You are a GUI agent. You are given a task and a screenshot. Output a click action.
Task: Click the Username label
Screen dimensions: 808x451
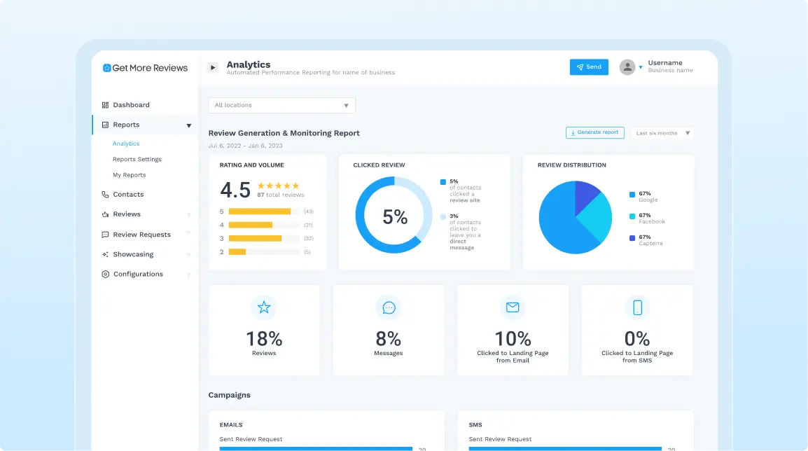(x=665, y=63)
